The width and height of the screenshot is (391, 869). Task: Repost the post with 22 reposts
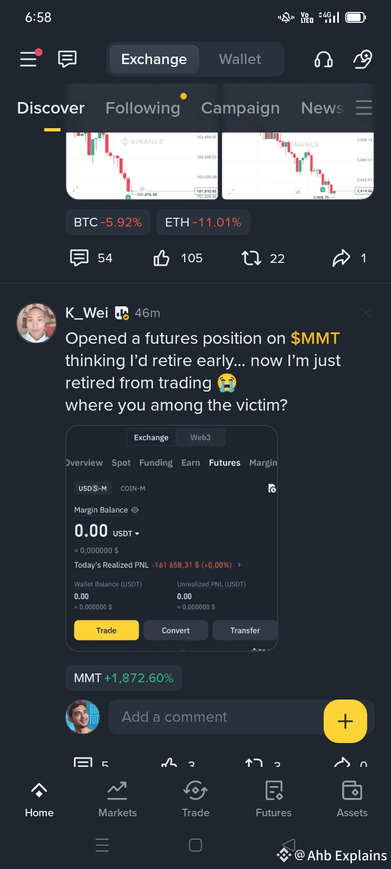[251, 258]
